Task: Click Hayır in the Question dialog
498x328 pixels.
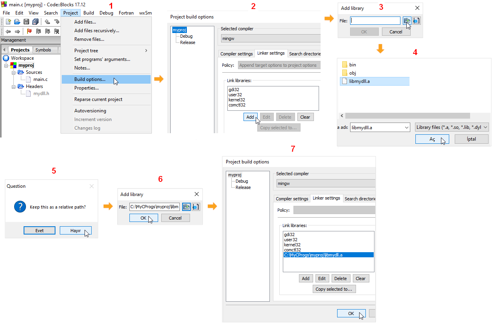Action: [76, 231]
